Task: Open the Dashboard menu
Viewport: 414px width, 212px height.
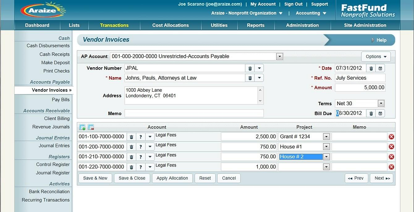Action: point(37,25)
